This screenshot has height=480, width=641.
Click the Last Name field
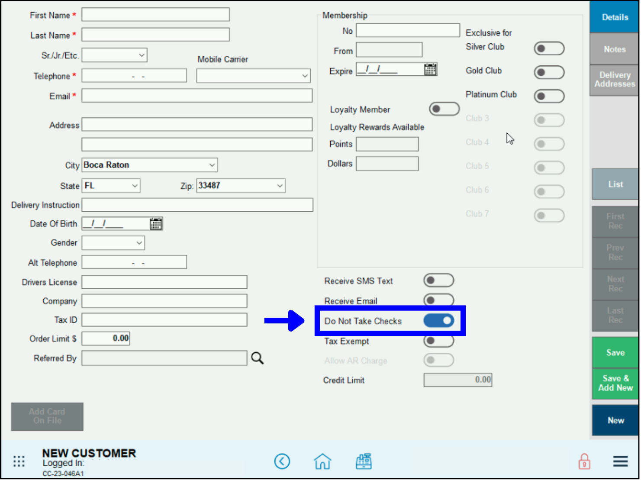pyautogui.click(x=155, y=35)
